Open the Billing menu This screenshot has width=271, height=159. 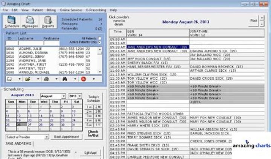coord(50,9)
